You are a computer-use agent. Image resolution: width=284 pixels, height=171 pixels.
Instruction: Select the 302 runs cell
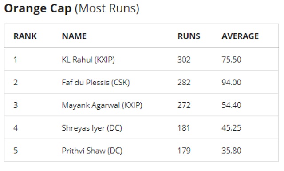[184, 60]
